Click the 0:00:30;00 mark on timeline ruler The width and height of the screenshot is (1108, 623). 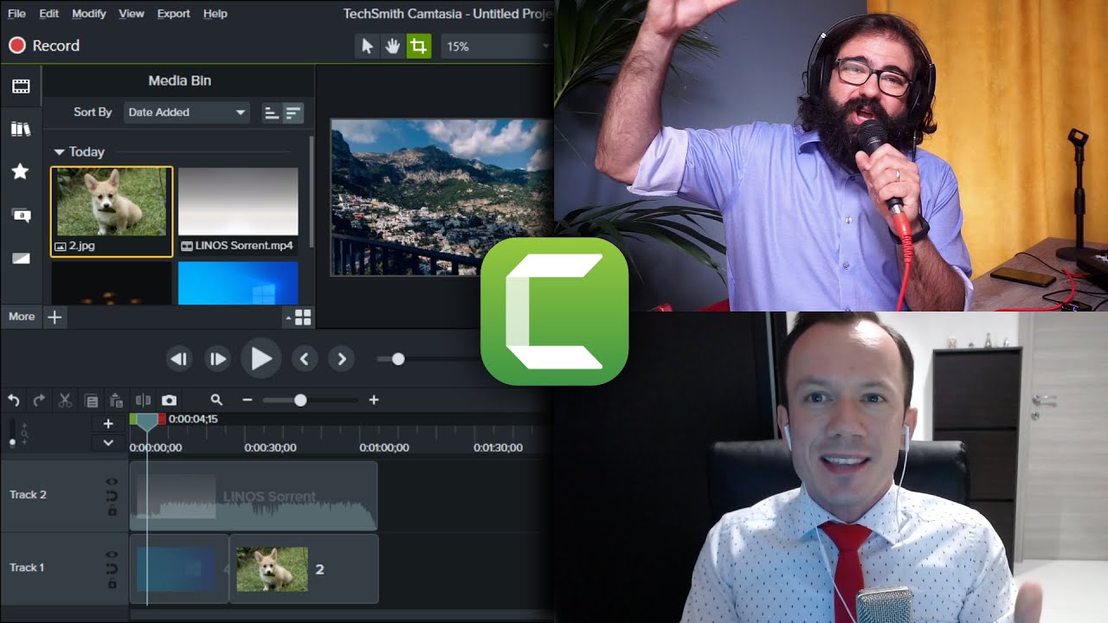point(270,447)
